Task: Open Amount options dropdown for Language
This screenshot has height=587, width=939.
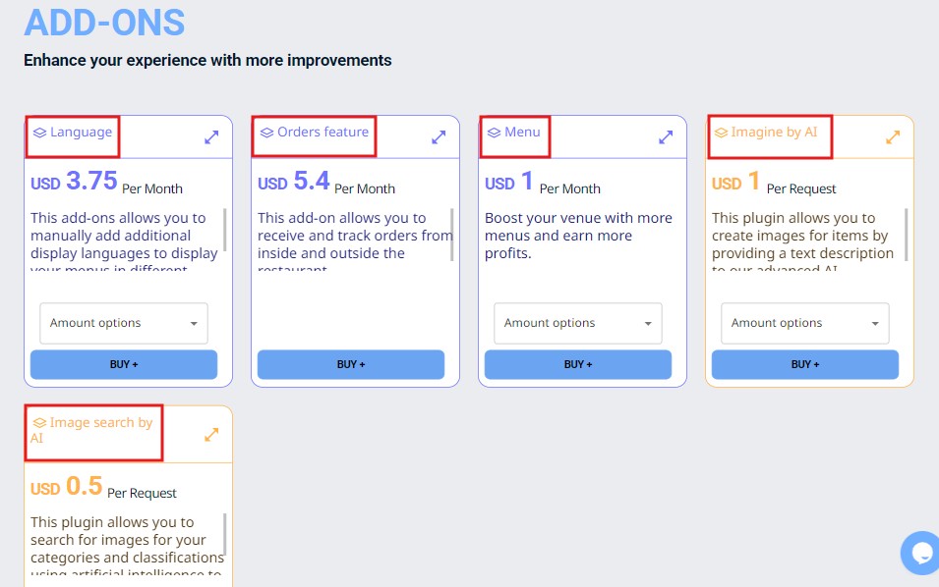Action: pyautogui.click(x=124, y=323)
